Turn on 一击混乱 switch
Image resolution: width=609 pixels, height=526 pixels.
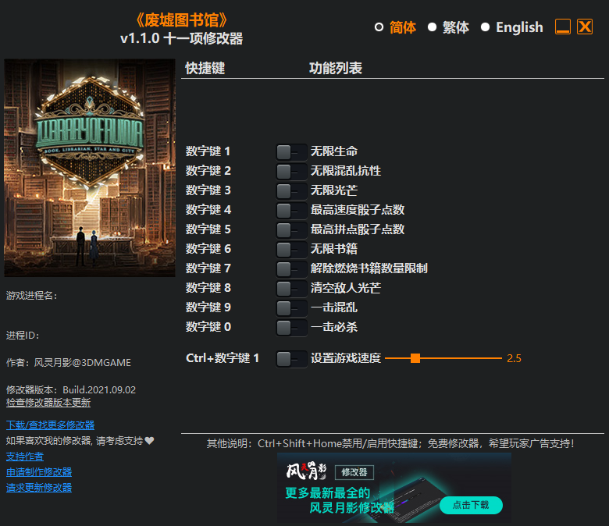291,307
